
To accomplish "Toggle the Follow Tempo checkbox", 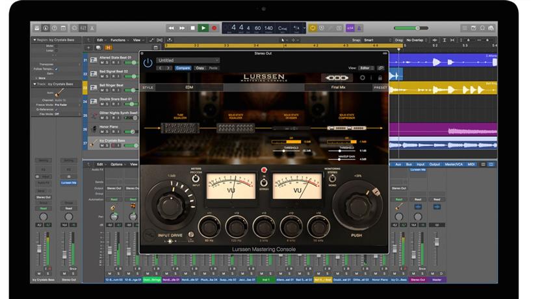I will coord(57,69).
